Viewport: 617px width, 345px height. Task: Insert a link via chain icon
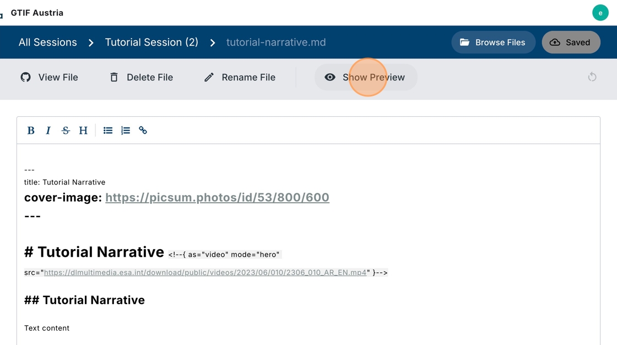(143, 131)
